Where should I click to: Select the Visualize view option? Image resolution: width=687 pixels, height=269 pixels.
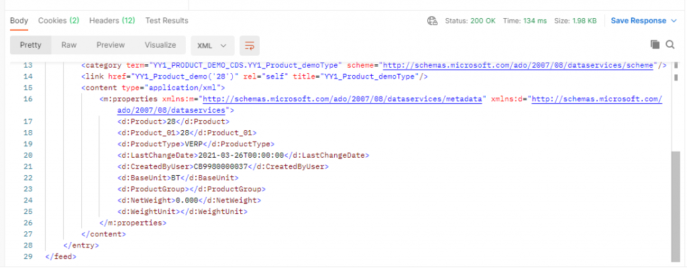click(160, 45)
